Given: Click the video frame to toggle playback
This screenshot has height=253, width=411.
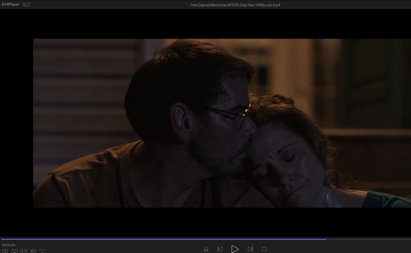Looking at the screenshot, I should tap(222, 123).
